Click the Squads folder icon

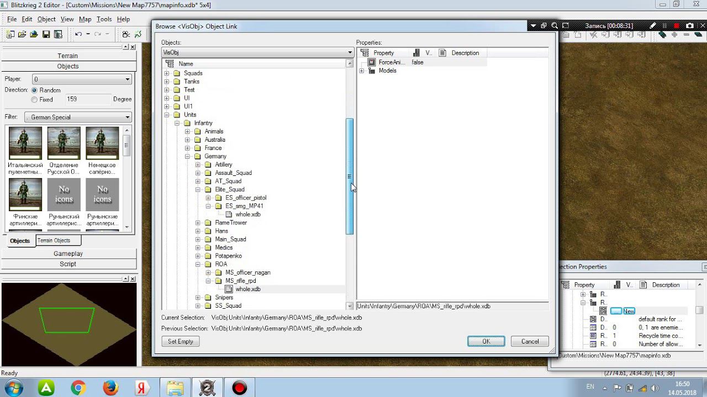[177, 73]
